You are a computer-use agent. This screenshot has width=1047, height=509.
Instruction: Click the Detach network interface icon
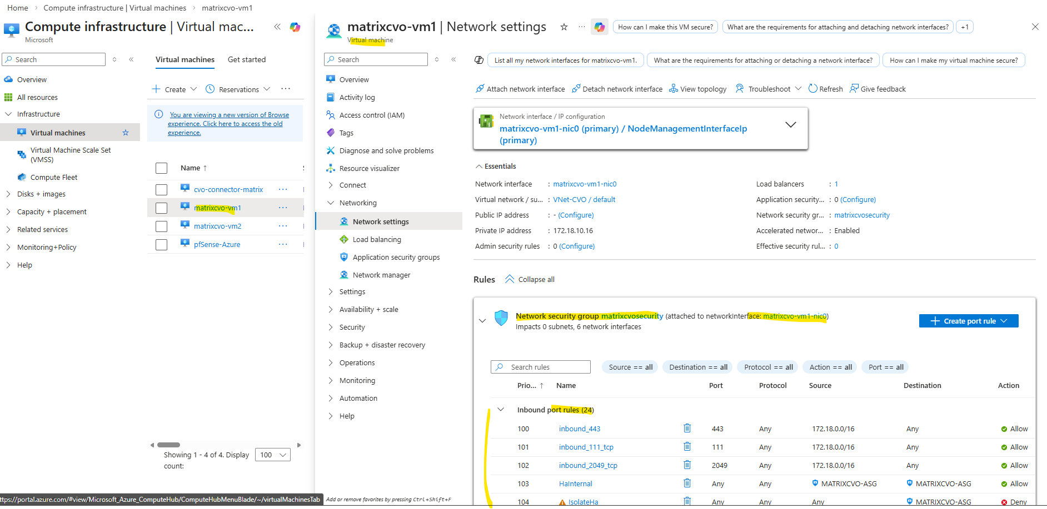tap(576, 89)
